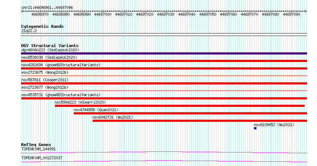
Task: Select the red nsv587811 variant bar
Action: [x=164, y=83]
